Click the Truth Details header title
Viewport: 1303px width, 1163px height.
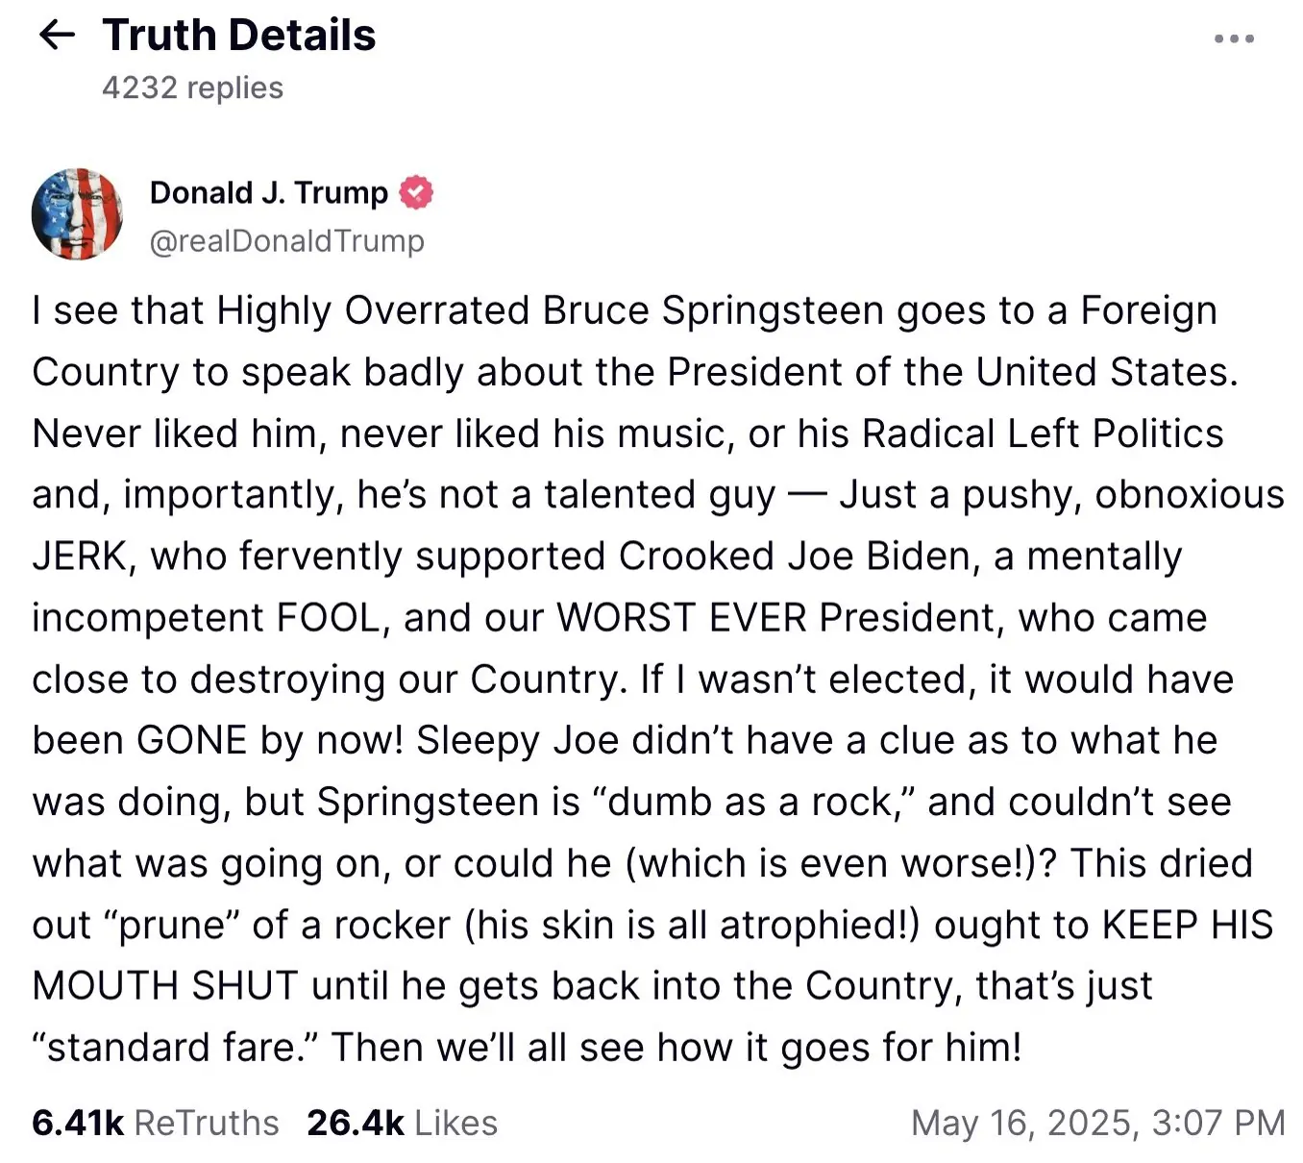coord(238,36)
